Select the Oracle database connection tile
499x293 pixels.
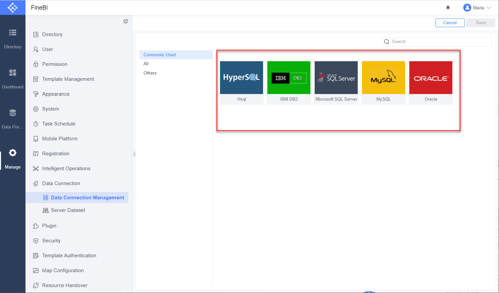click(431, 77)
